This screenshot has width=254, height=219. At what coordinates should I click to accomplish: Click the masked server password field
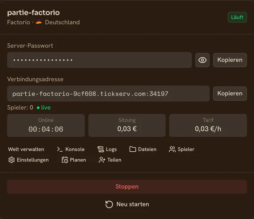click(99, 60)
